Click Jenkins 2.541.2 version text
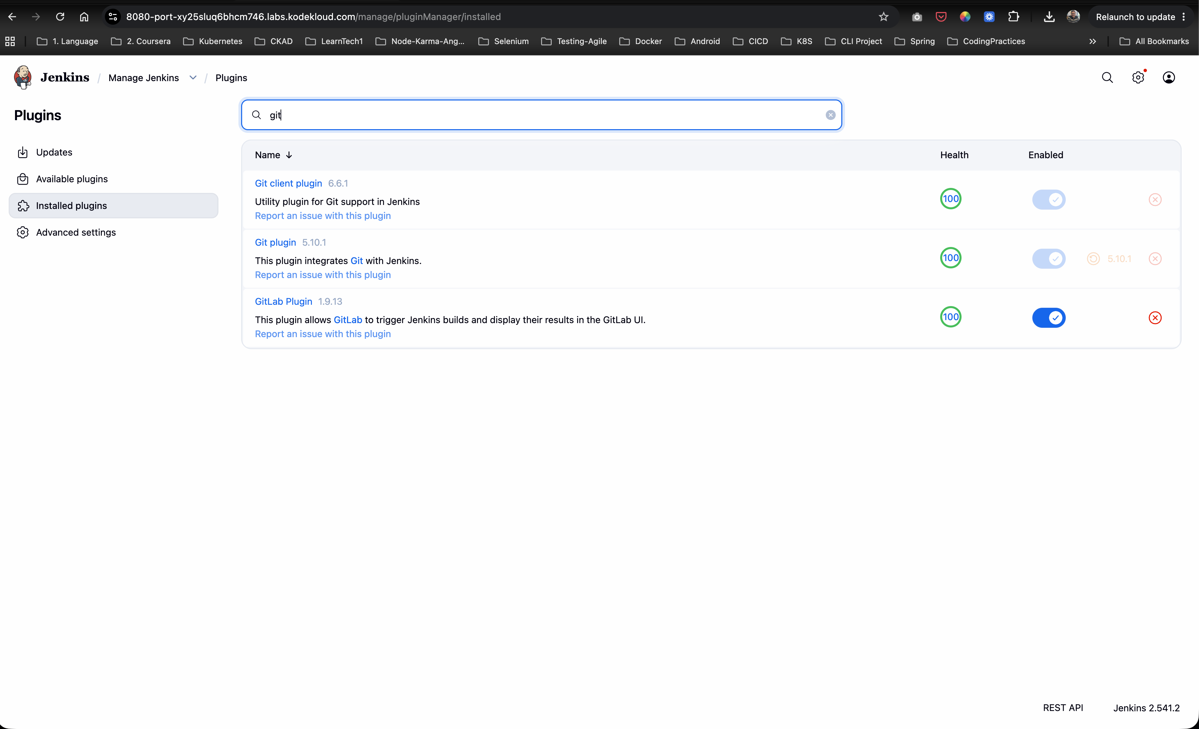Screen dimensions: 1199x729 coord(1147,708)
